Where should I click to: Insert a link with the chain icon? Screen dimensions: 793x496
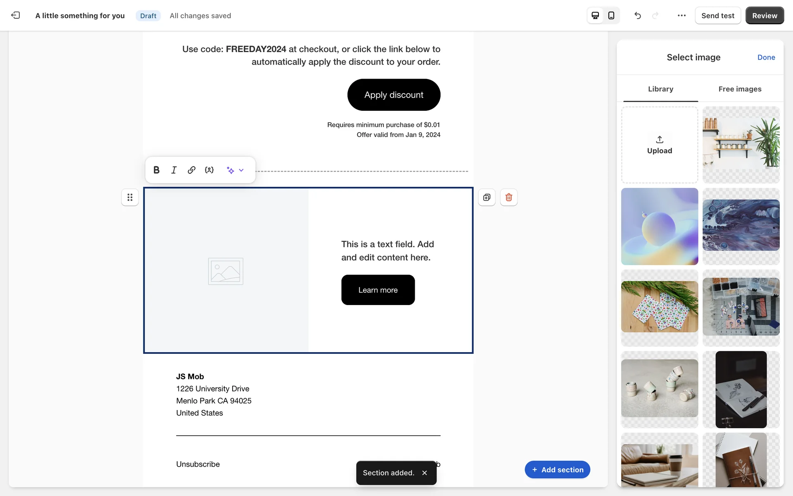point(191,170)
